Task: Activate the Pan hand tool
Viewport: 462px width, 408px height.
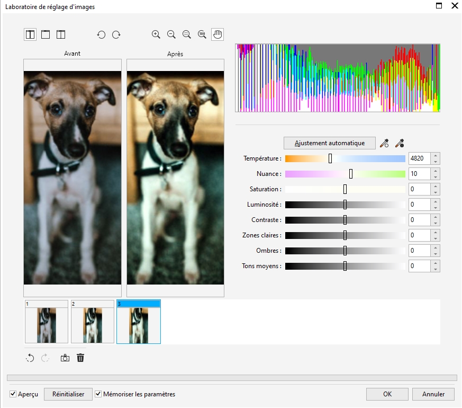Action: 218,34
